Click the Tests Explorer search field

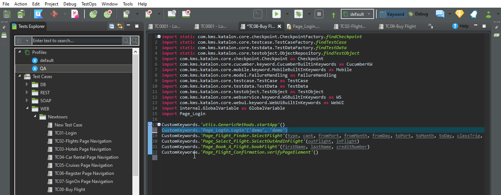pos(77,41)
